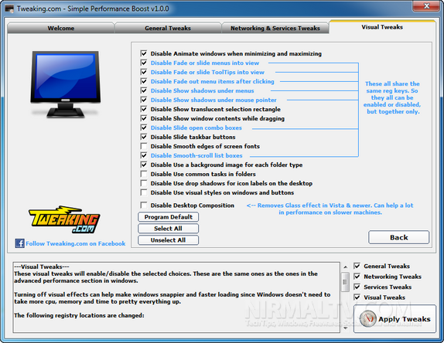This screenshot has height=343, width=444.
Task: Check Disable Smooth edges of screen fonts
Action: pyautogui.click(x=144, y=146)
